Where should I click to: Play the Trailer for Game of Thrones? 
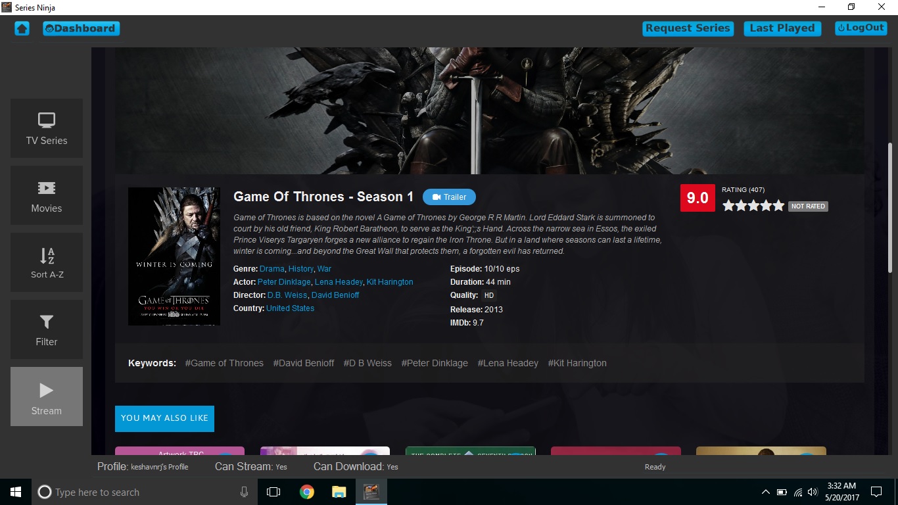pos(449,197)
